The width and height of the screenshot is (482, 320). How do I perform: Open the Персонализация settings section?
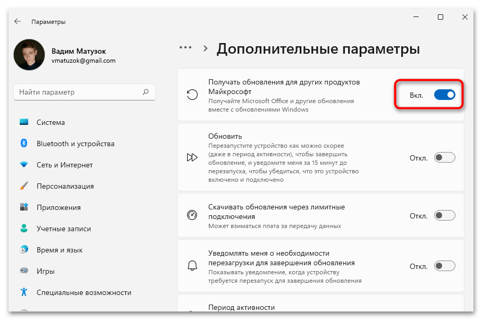click(65, 186)
